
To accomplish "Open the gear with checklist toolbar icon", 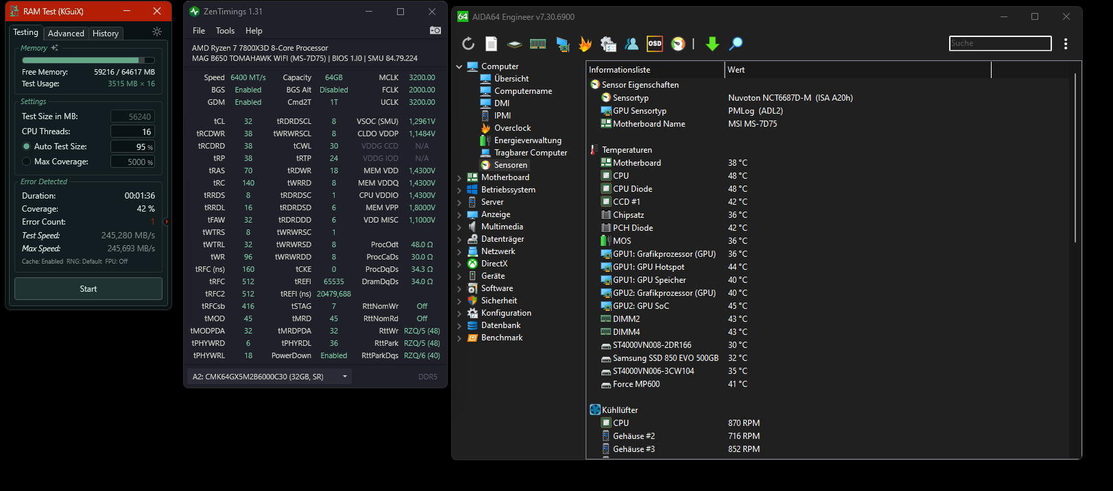I will [x=608, y=44].
